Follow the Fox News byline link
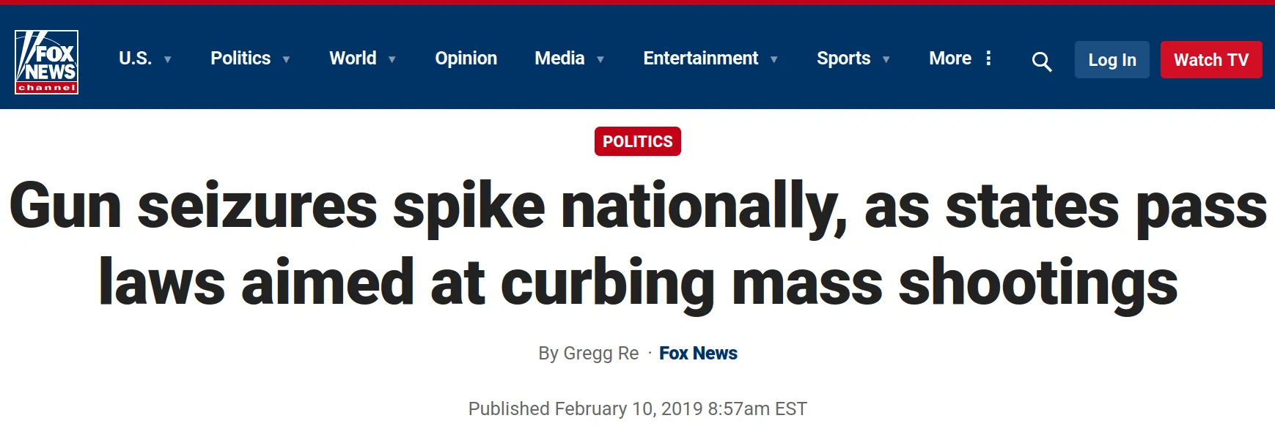The height and width of the screenshot is (429, 1275). point(698,354)
